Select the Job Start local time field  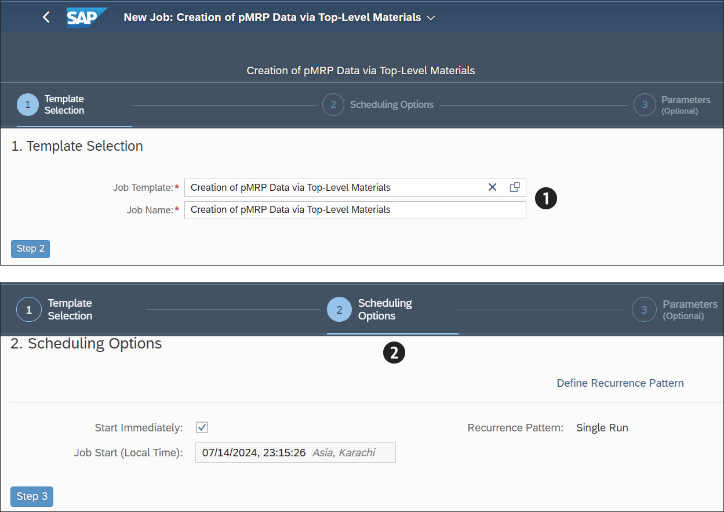coord(296,453)
